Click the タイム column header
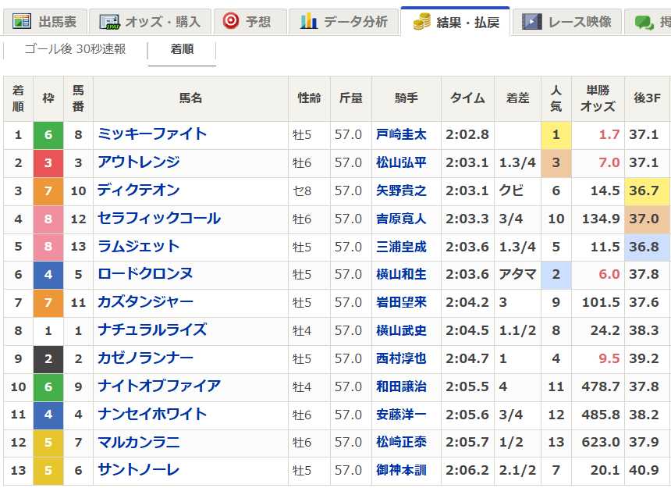This screenshot has width=671, height=495. point(467,98)
